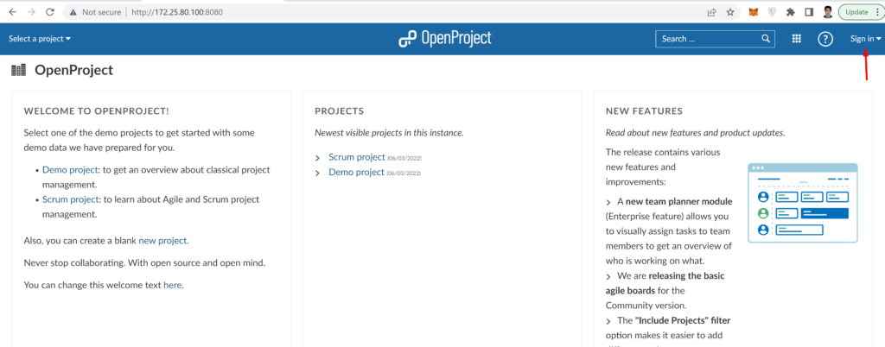This screenshot has height=347, width=885.
Task: Open the extensions puzzle piece menu
Action: coord(790,12)
